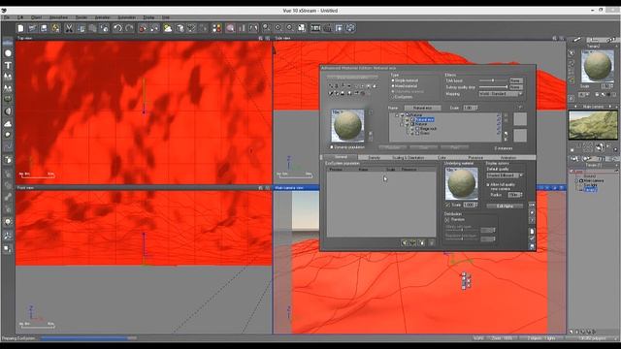This screenshot has width=621, height=349.
Task: Select Main camera in layers list
Action: 594,181
